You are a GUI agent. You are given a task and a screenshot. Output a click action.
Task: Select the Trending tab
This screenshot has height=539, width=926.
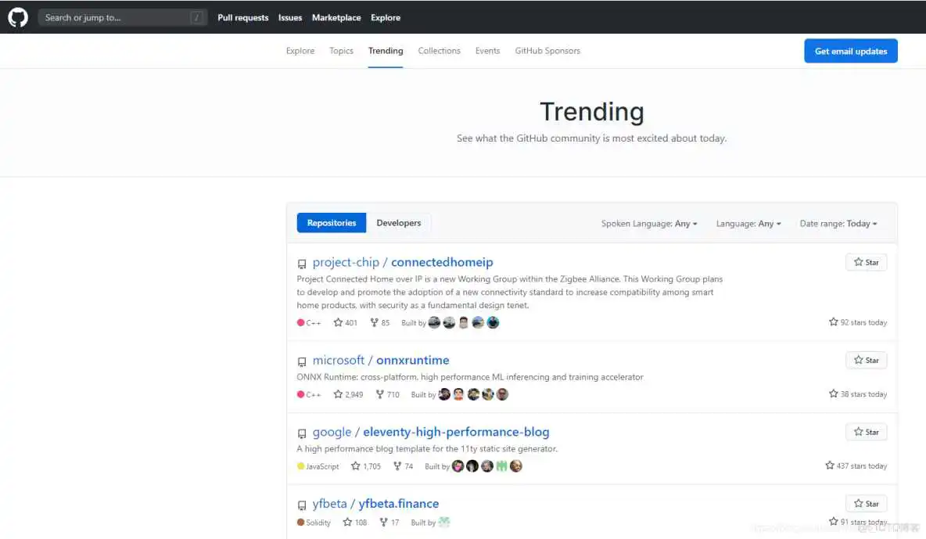click(x=386, y=51)
